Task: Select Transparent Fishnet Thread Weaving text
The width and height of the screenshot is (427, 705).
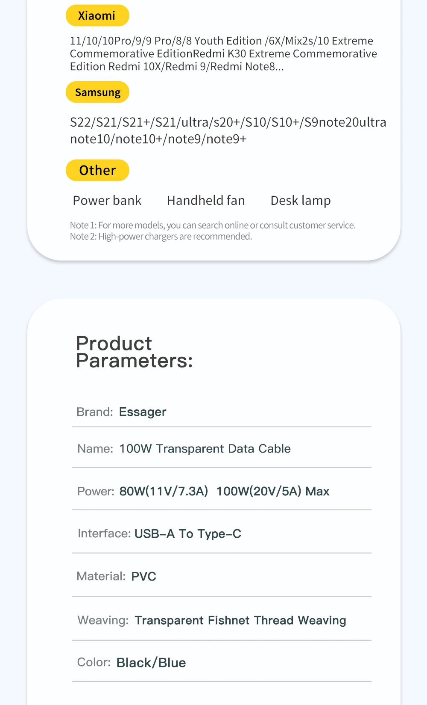Action: [x=240, y=620]
